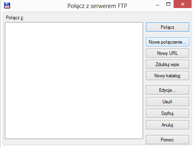Close the FTP dialog with red X
The width and height of the screenshot is (194, 147).
click(182, 4)
